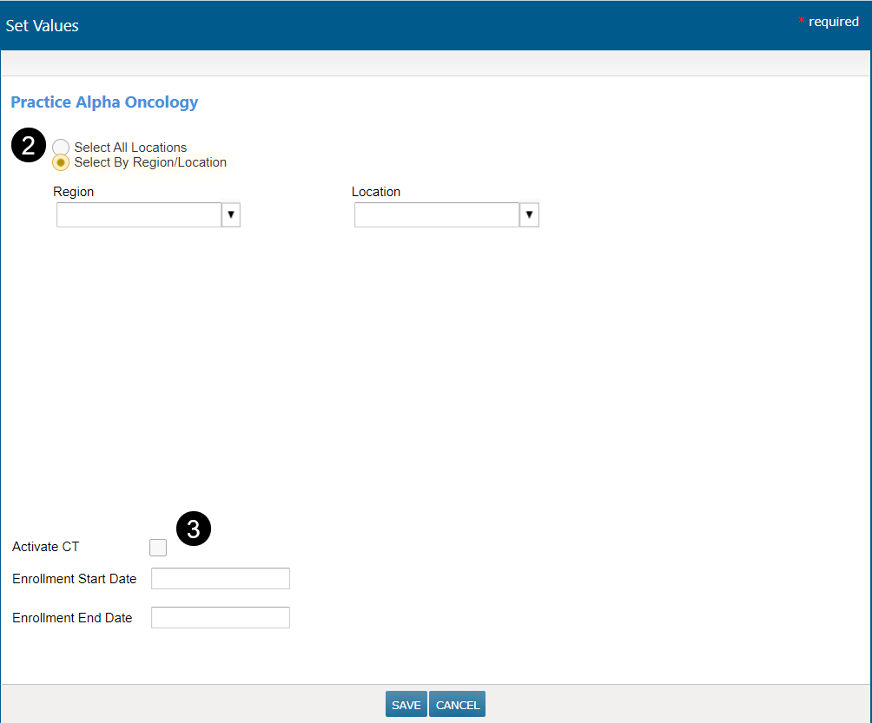Expand the Location dropdown arrow
The height and width of the screenshot is (723, 872).
529,215
